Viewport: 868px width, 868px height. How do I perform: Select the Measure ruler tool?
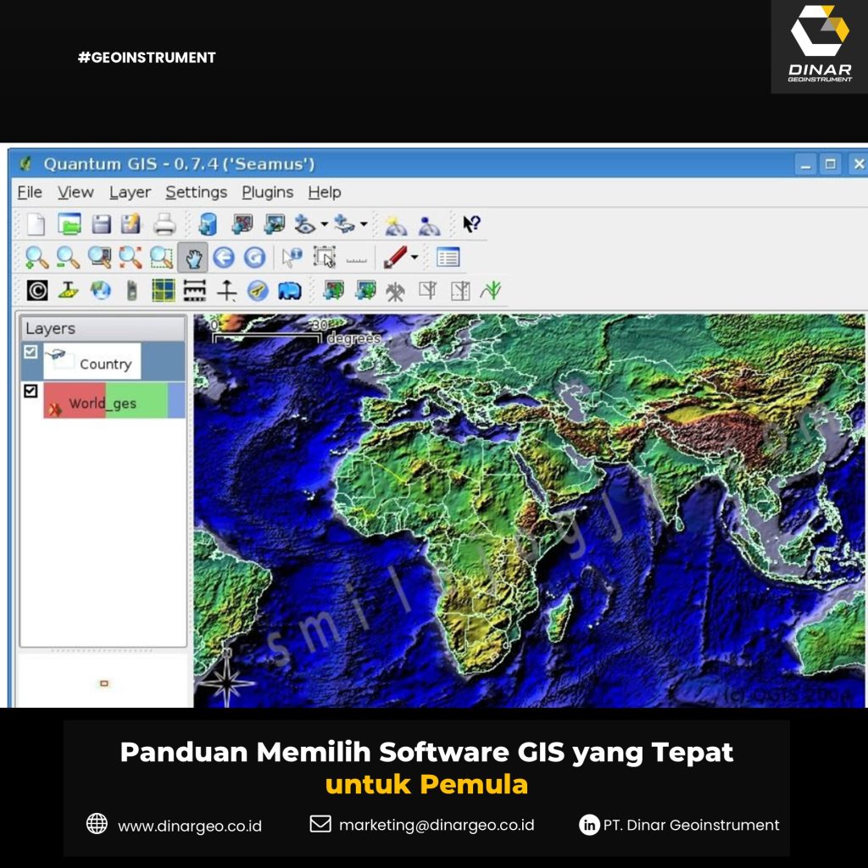click(x=357, y=259)
